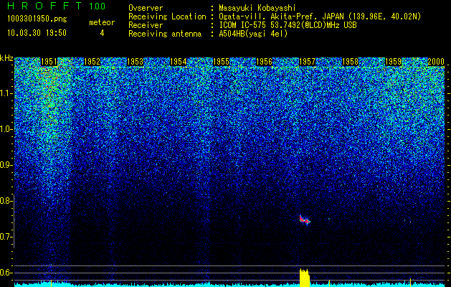Click the observer name Masayuki Kobayashi
The height and width of the screenshot is (287, 451).
[257, 8]
